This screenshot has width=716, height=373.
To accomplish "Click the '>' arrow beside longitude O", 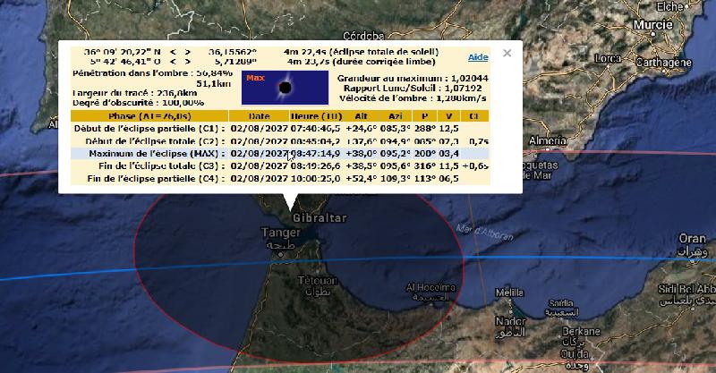I will point(188,61).
